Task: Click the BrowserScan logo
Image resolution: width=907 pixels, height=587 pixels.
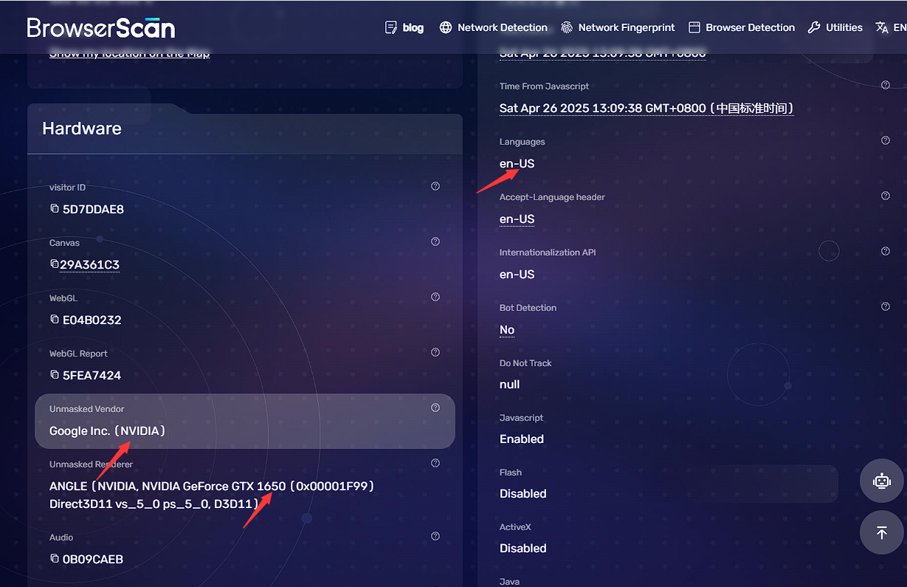Action: click(101, 27)
